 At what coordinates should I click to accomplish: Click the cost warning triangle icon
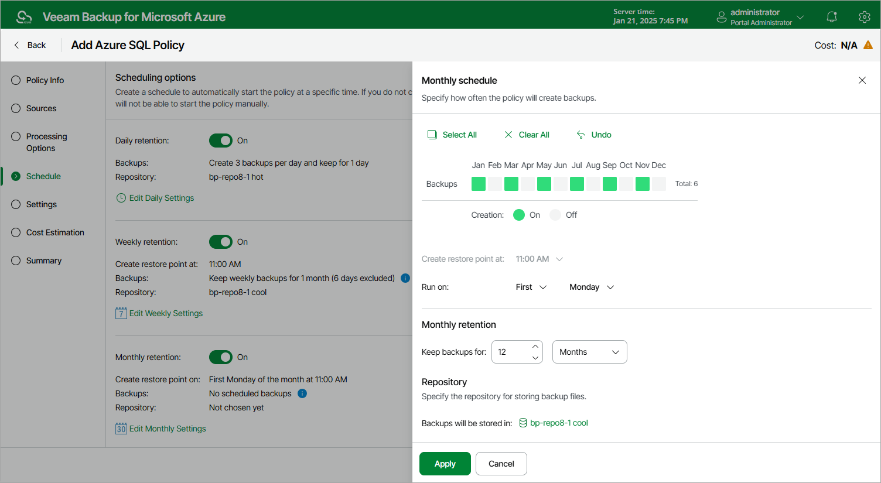click(868, 45)
